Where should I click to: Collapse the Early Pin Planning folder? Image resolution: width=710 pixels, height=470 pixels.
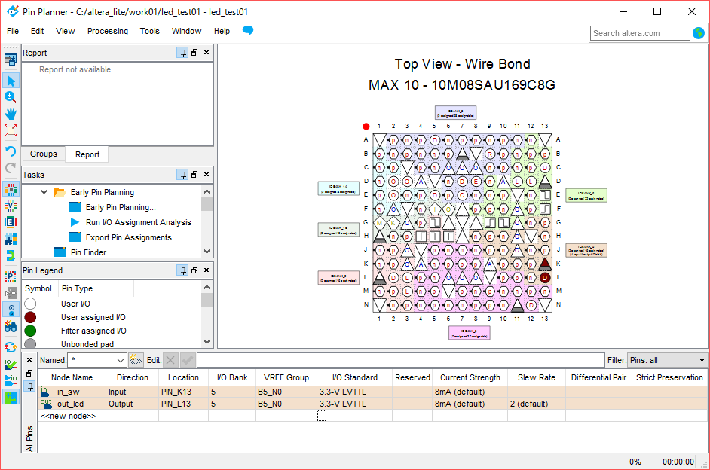[44, 193]
